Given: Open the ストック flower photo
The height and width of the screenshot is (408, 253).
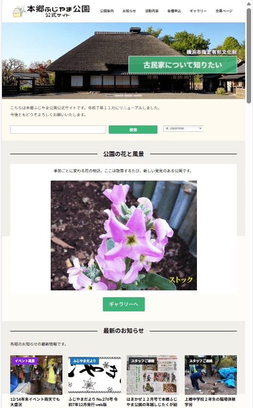Looking at the screenshot, I should pos(124,235).
